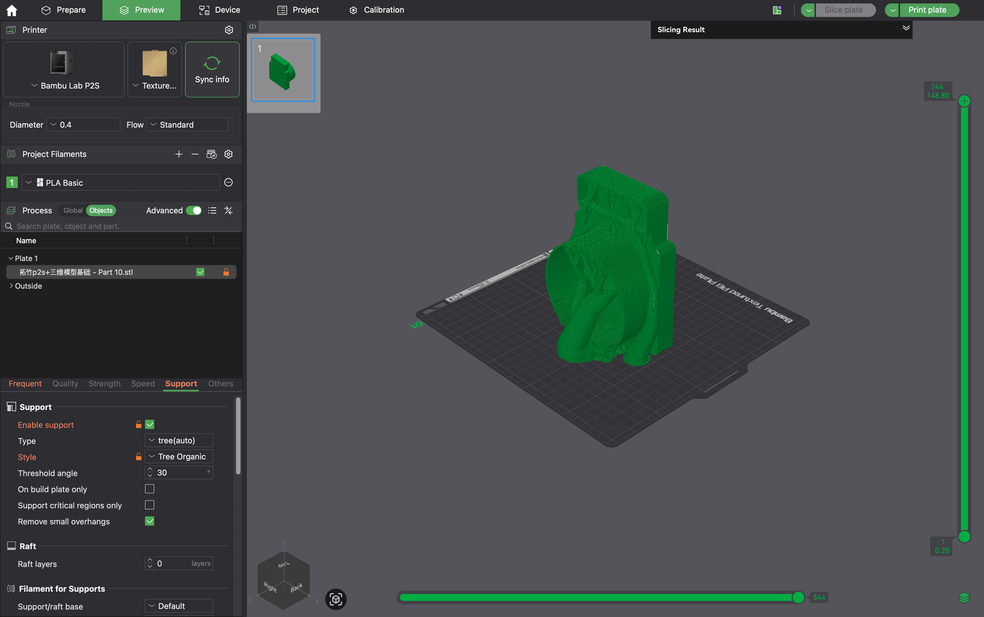The width and height of the screenshot is (984, 617).
Task: Expand the Outside tree node
Action: [x=11, y=286]
